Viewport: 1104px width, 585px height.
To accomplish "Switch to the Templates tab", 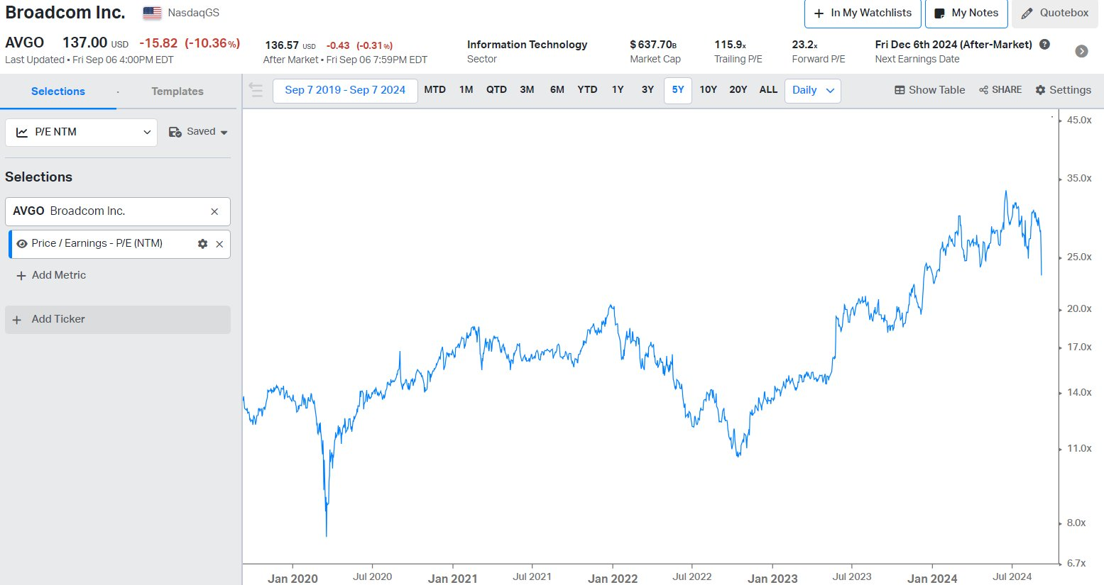I will 177,91.
